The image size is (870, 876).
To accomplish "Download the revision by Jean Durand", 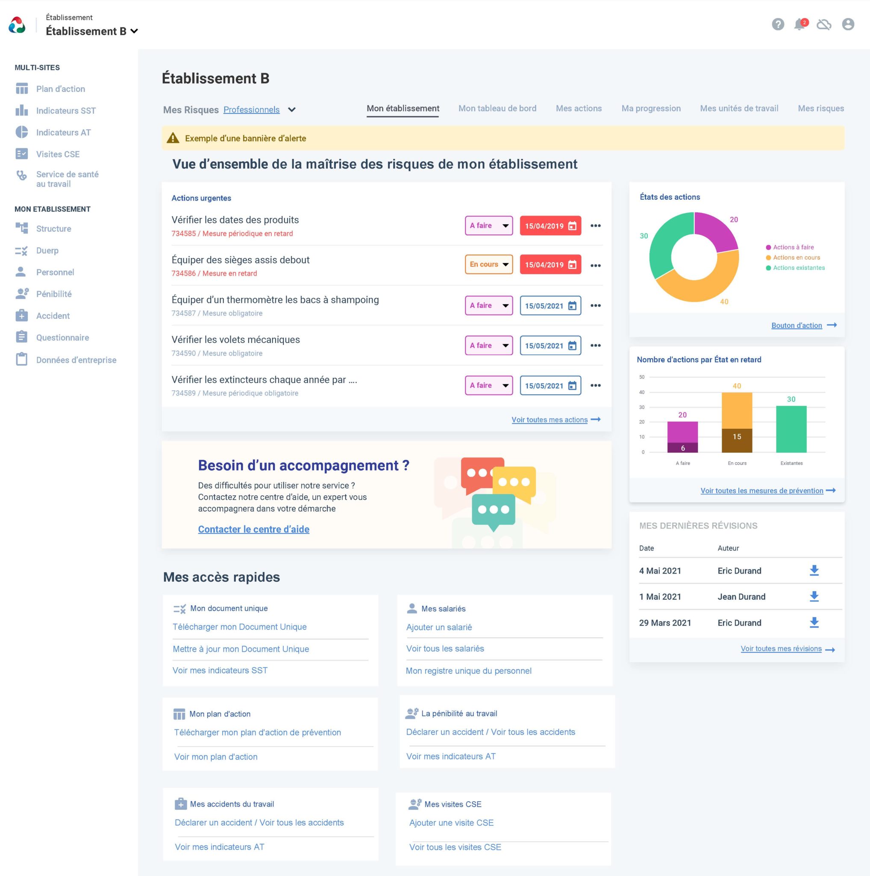I will point(814,596).
